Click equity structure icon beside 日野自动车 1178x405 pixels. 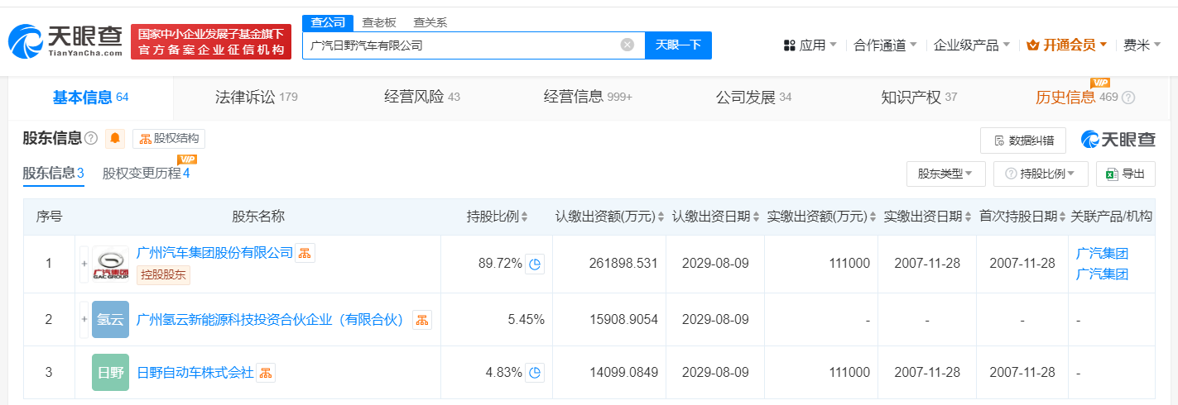point(266,373)
